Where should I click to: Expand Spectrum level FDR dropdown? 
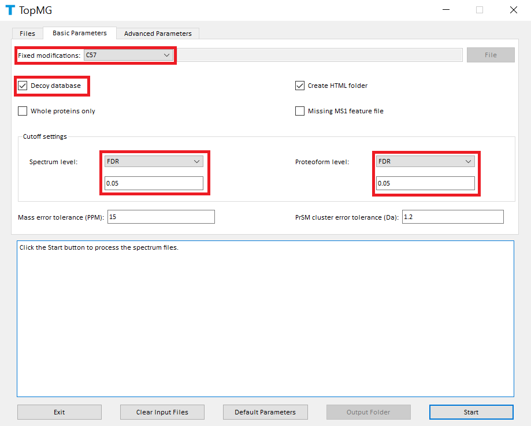[x=154, y=161]
